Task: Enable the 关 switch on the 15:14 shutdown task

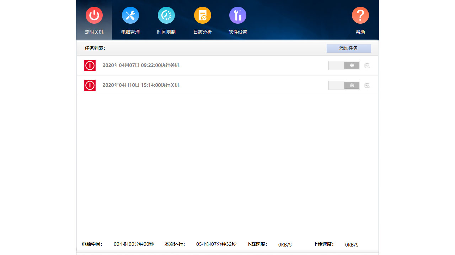Action: tap(344, 85)
